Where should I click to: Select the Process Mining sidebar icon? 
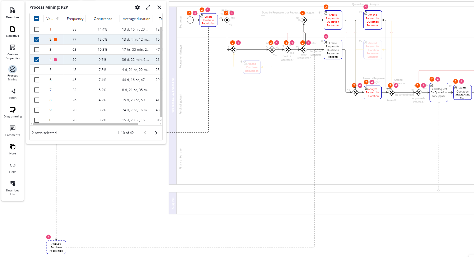pos(13,73)
